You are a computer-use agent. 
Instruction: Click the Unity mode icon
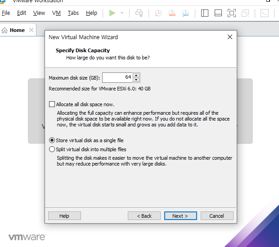[x=245, y=13]
